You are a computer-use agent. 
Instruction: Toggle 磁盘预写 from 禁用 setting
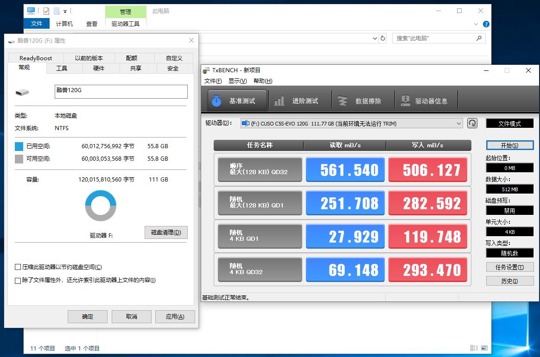pyautogui.click(x=510, y=210)
